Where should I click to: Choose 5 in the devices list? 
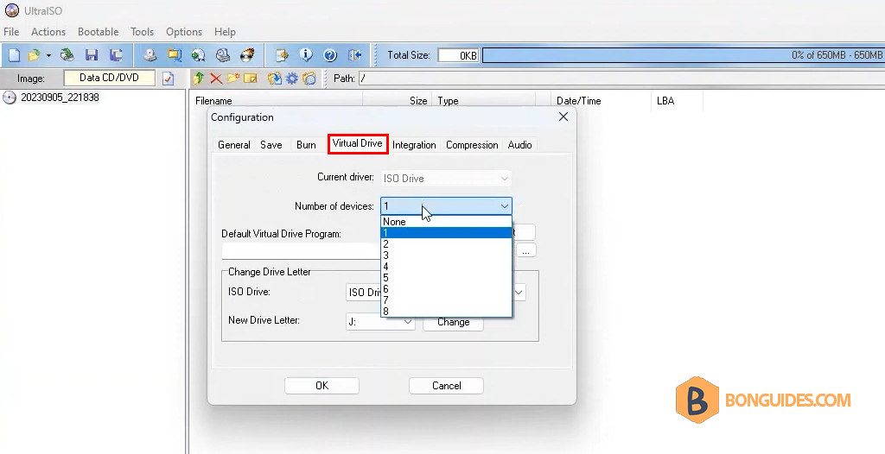click(x=446, y=277)
